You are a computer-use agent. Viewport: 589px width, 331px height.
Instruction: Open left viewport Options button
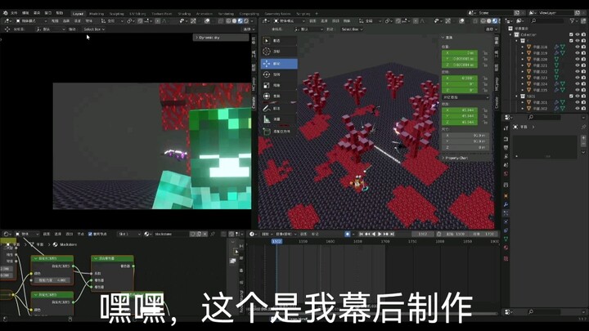point(249,29)
